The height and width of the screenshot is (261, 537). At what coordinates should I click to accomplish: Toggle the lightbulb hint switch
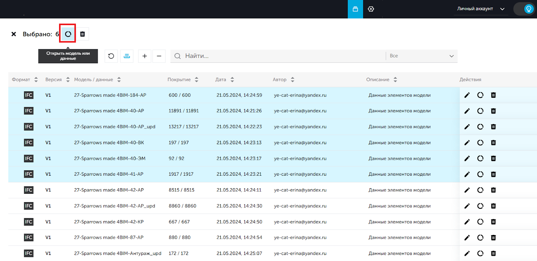[x=525, y=9]
